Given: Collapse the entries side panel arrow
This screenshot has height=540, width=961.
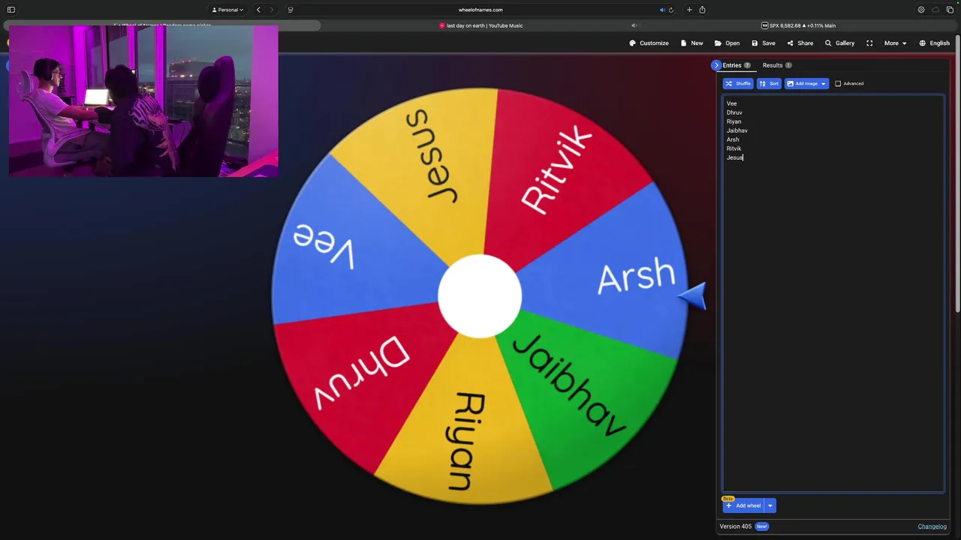Looking at the screenshot, I should [716, 65].
